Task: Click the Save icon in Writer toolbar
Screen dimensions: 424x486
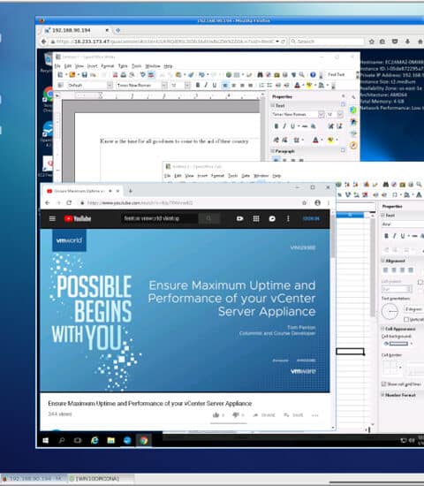Action: [x=84, y=75]
